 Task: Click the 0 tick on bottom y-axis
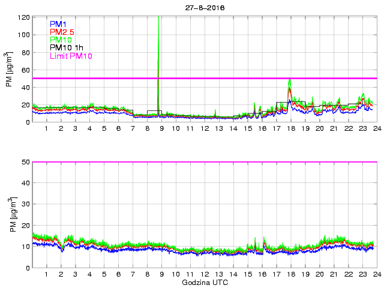28,268
